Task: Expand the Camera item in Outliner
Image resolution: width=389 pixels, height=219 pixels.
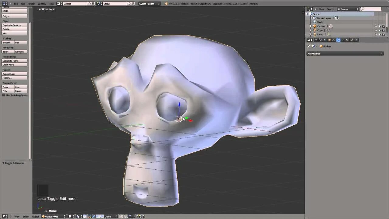Action: (311, 26)
